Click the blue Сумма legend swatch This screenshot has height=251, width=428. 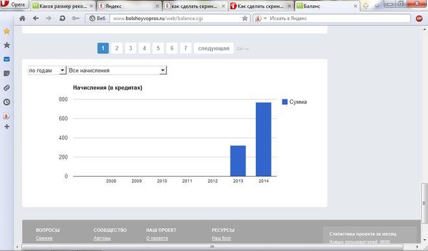coord(284,102)
